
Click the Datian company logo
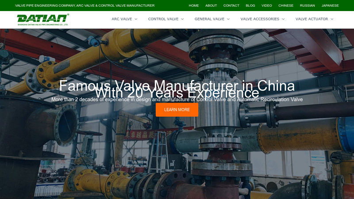click(x=43, y=19)
